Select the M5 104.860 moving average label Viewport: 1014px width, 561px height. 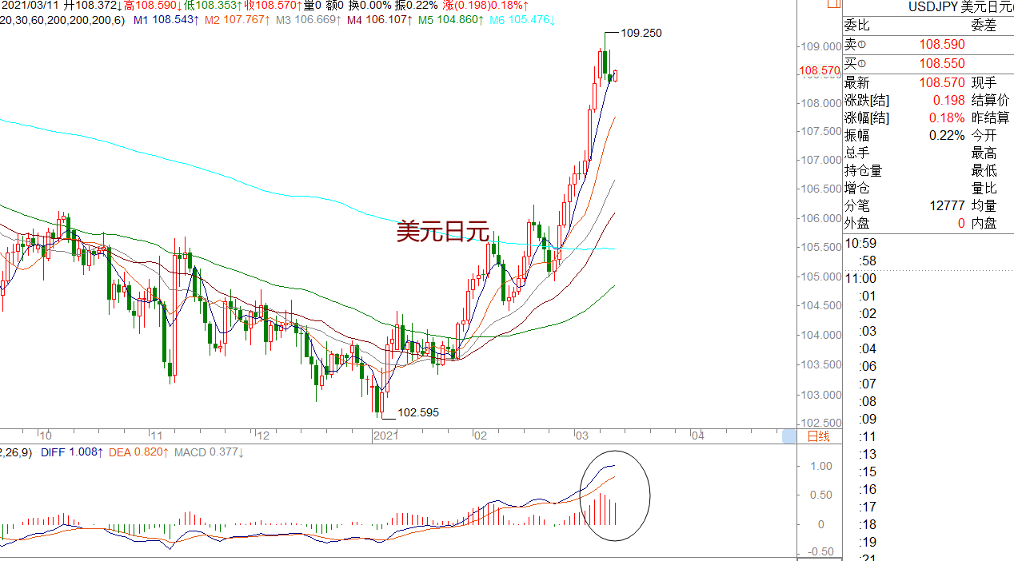pos(449,19)
